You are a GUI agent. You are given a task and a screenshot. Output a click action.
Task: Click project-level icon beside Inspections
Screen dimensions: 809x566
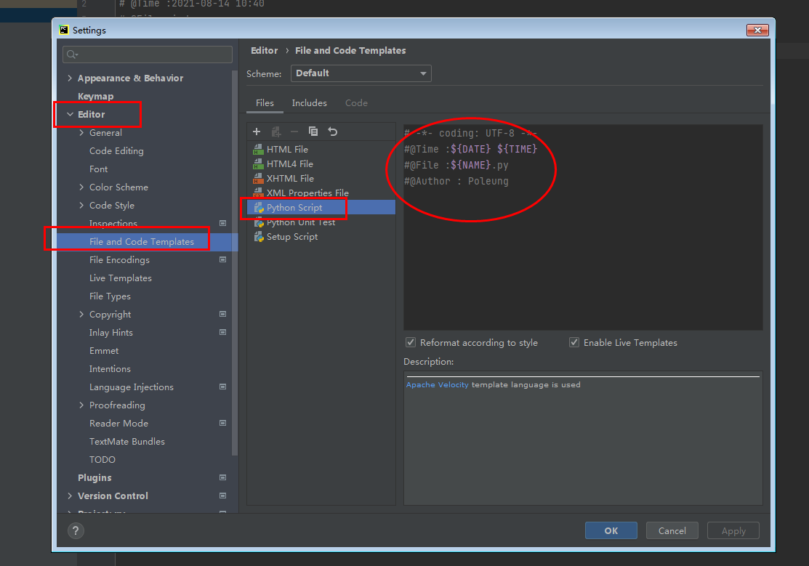coord(223,223)
